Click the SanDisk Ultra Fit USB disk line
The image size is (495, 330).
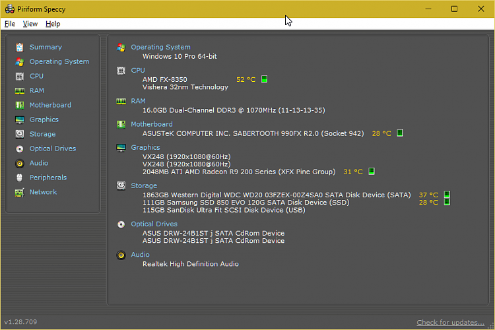pos(224,211)
